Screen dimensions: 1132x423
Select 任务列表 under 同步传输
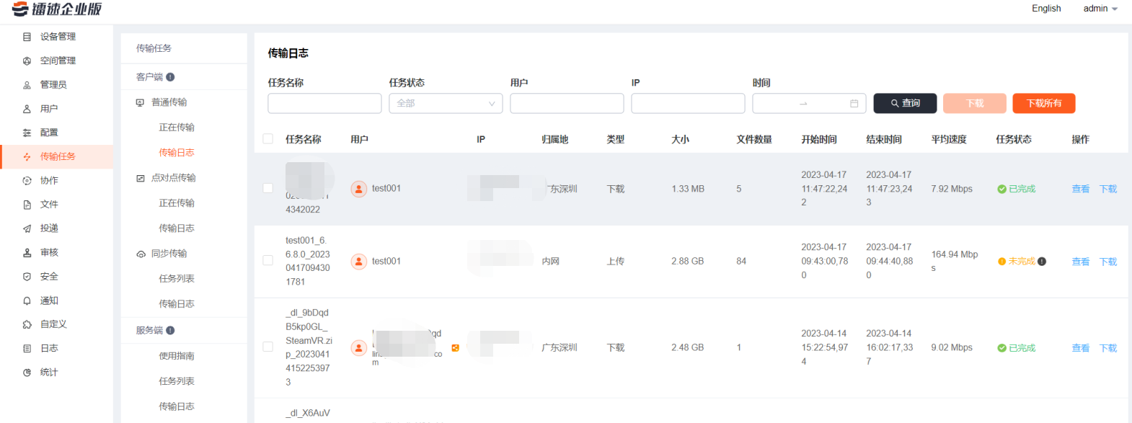pos(177,279)
